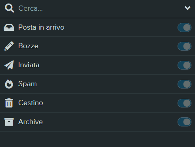Click the magnifying glass search icon
The height and width of the screenshot is (147, 195).
point(10,8)
